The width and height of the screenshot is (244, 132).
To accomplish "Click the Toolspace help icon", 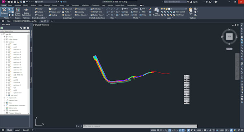I will coord(28,28).
